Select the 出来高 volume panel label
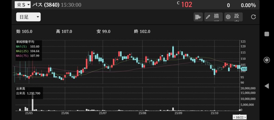The height and width of the screenshot is (120, 274). [20, 89]
